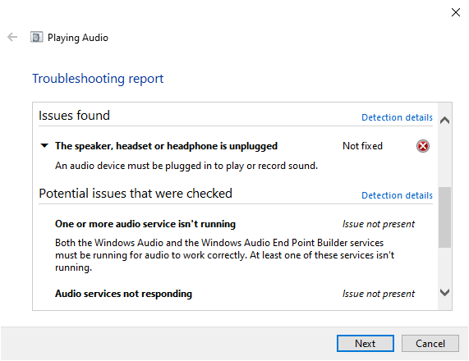469x361 pixels.
Task: Click the back arrow icon
Action: pyautogui.click(x=12, y=37)
